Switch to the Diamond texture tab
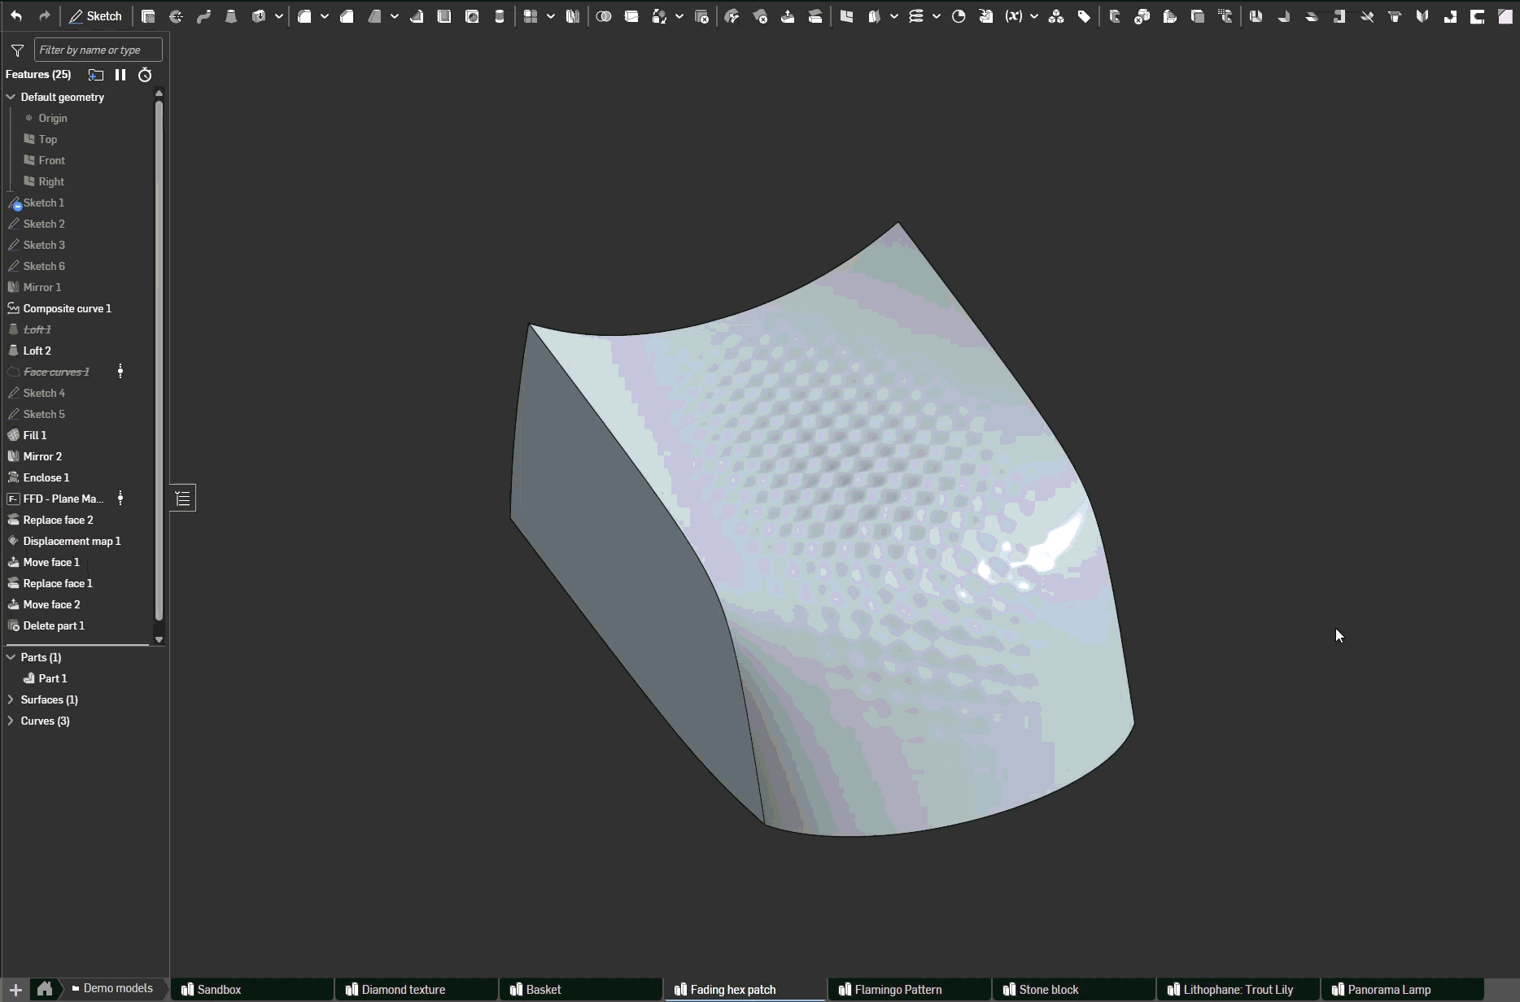Viewport: 1520px width, 1002px height. point(417,990)
